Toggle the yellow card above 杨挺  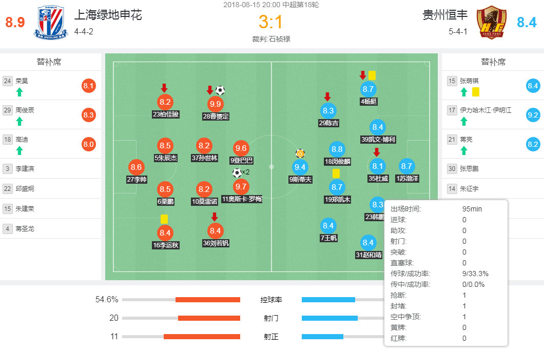371,75
